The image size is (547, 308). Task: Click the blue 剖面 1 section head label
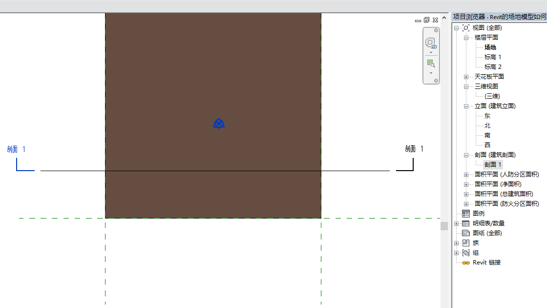click(x=16, y=150)
